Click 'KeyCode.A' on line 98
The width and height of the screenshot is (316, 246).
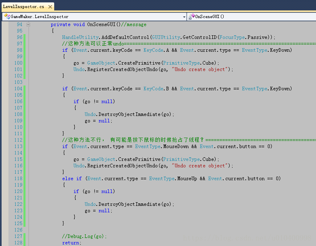(156, 50)
